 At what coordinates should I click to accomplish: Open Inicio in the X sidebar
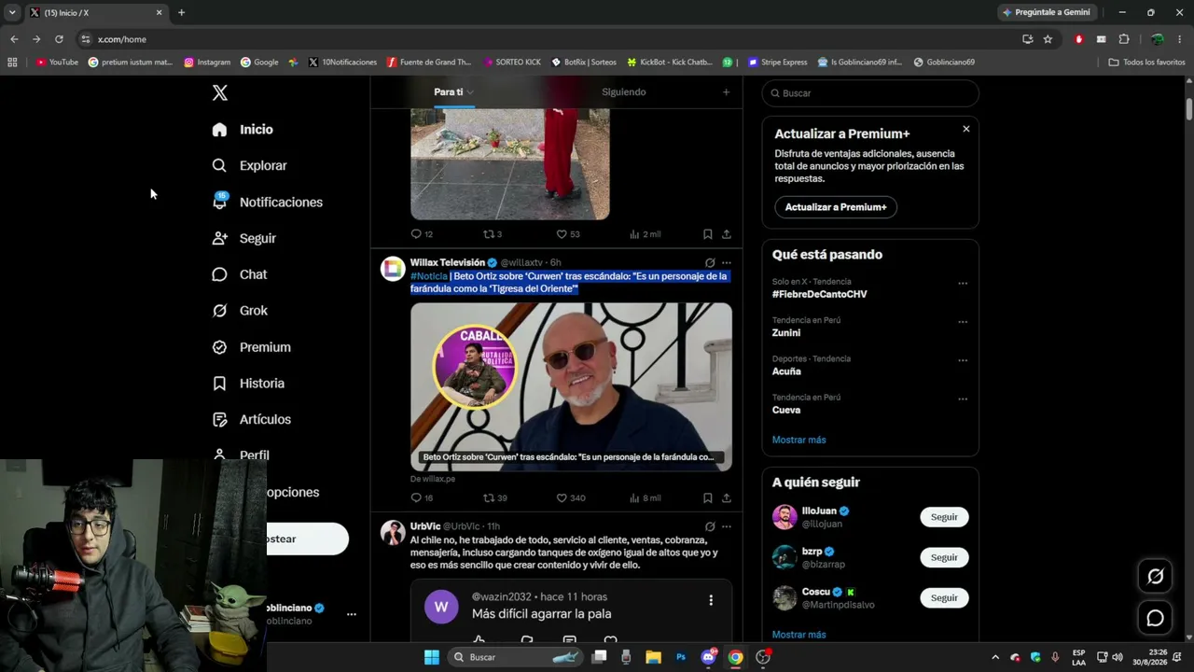(243, 130)
